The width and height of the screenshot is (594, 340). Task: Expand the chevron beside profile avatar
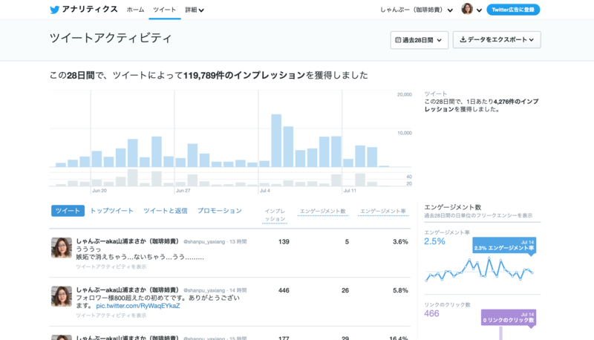point(479,10)
